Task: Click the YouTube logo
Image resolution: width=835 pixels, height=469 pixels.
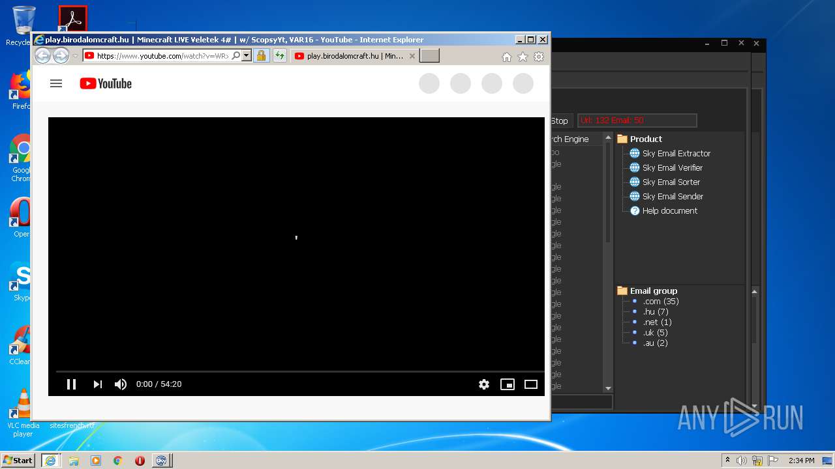Action: [106, 83]
